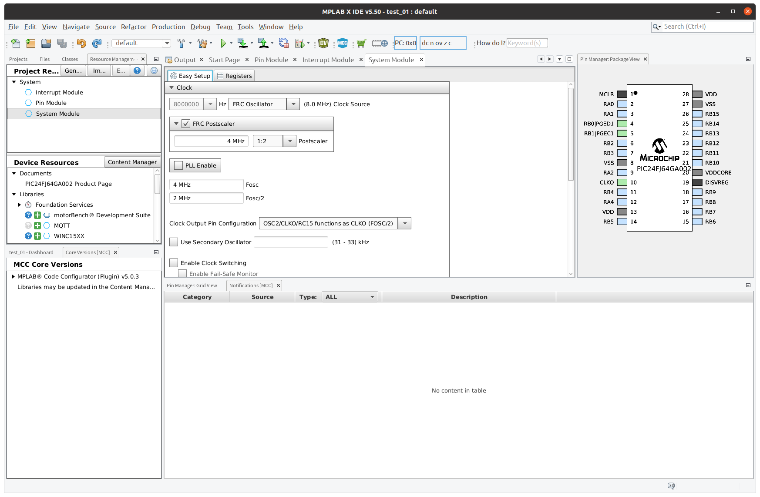This screenshot has height=497, width=760.
Task: Build the project using the hammer icon
Action: coord(182,43)
